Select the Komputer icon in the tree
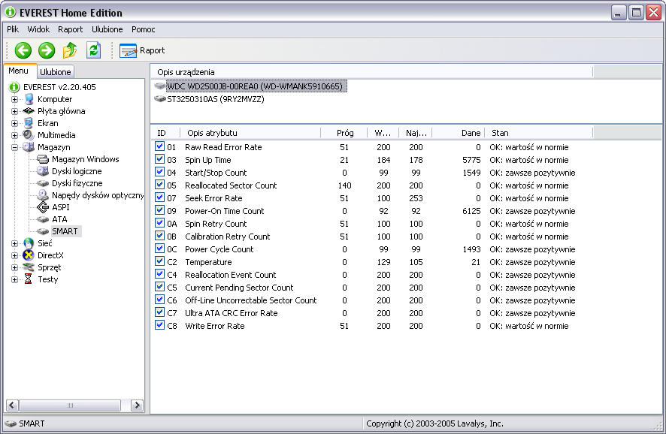 coord(29,99)
